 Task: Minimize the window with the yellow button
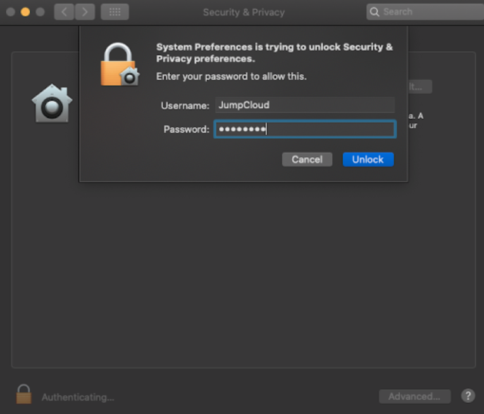[x=25, y=12]
